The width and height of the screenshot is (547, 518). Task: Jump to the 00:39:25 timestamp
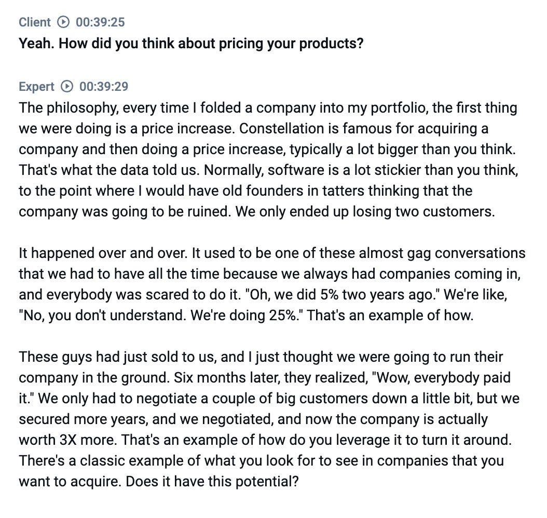100,22
